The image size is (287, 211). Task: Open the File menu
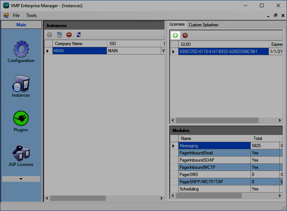pyautogui.click(x=16, y=16)
